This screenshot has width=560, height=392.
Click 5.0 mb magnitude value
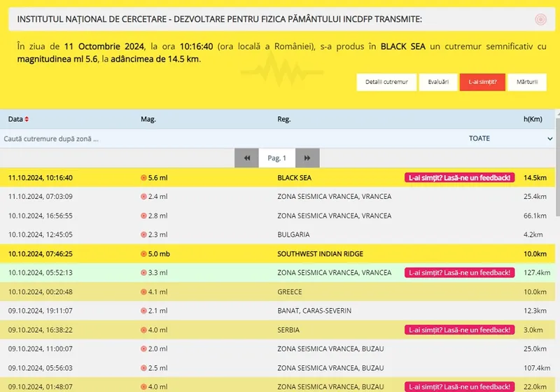coord(159,254)
